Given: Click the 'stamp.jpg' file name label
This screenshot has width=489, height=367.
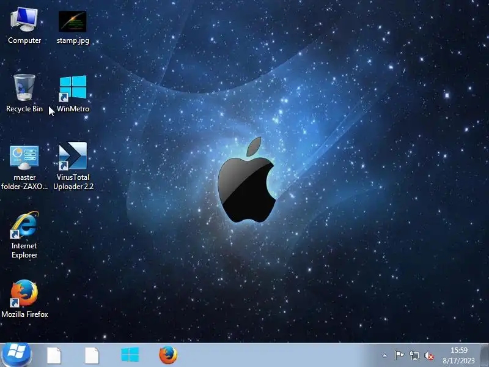Looking at the screenshot, I should click(x=73, y=40).
